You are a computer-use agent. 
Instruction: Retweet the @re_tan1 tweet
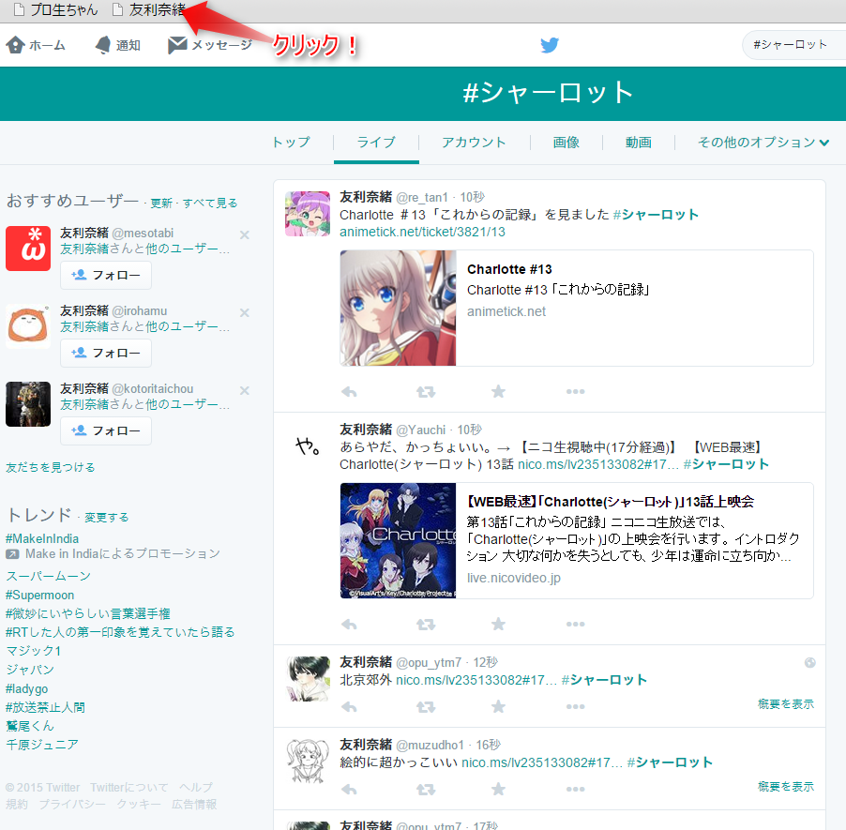pyautogui.click(x=426, y=392)
